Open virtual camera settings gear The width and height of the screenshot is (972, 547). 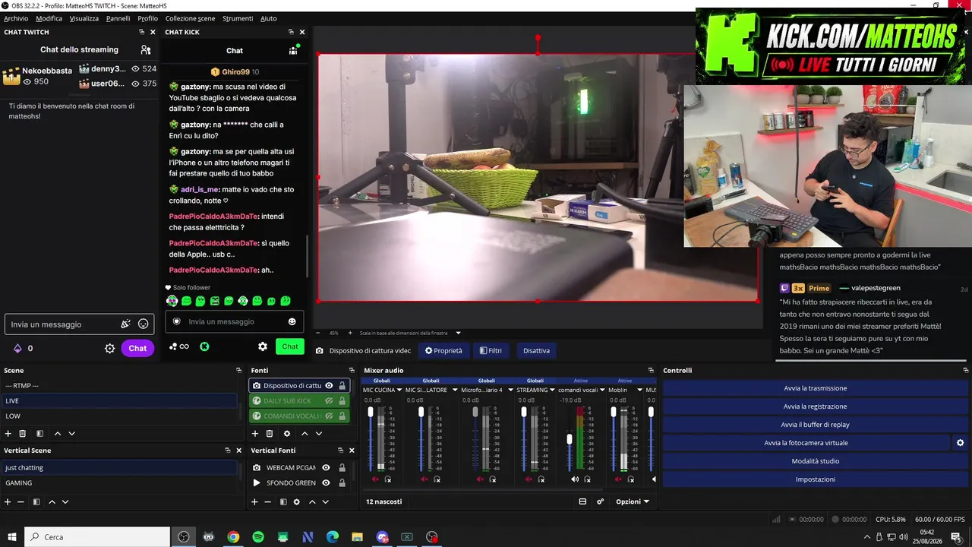pos(960,443)
